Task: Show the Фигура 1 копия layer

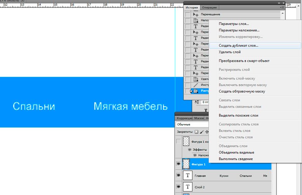Action: coord(179,142)
